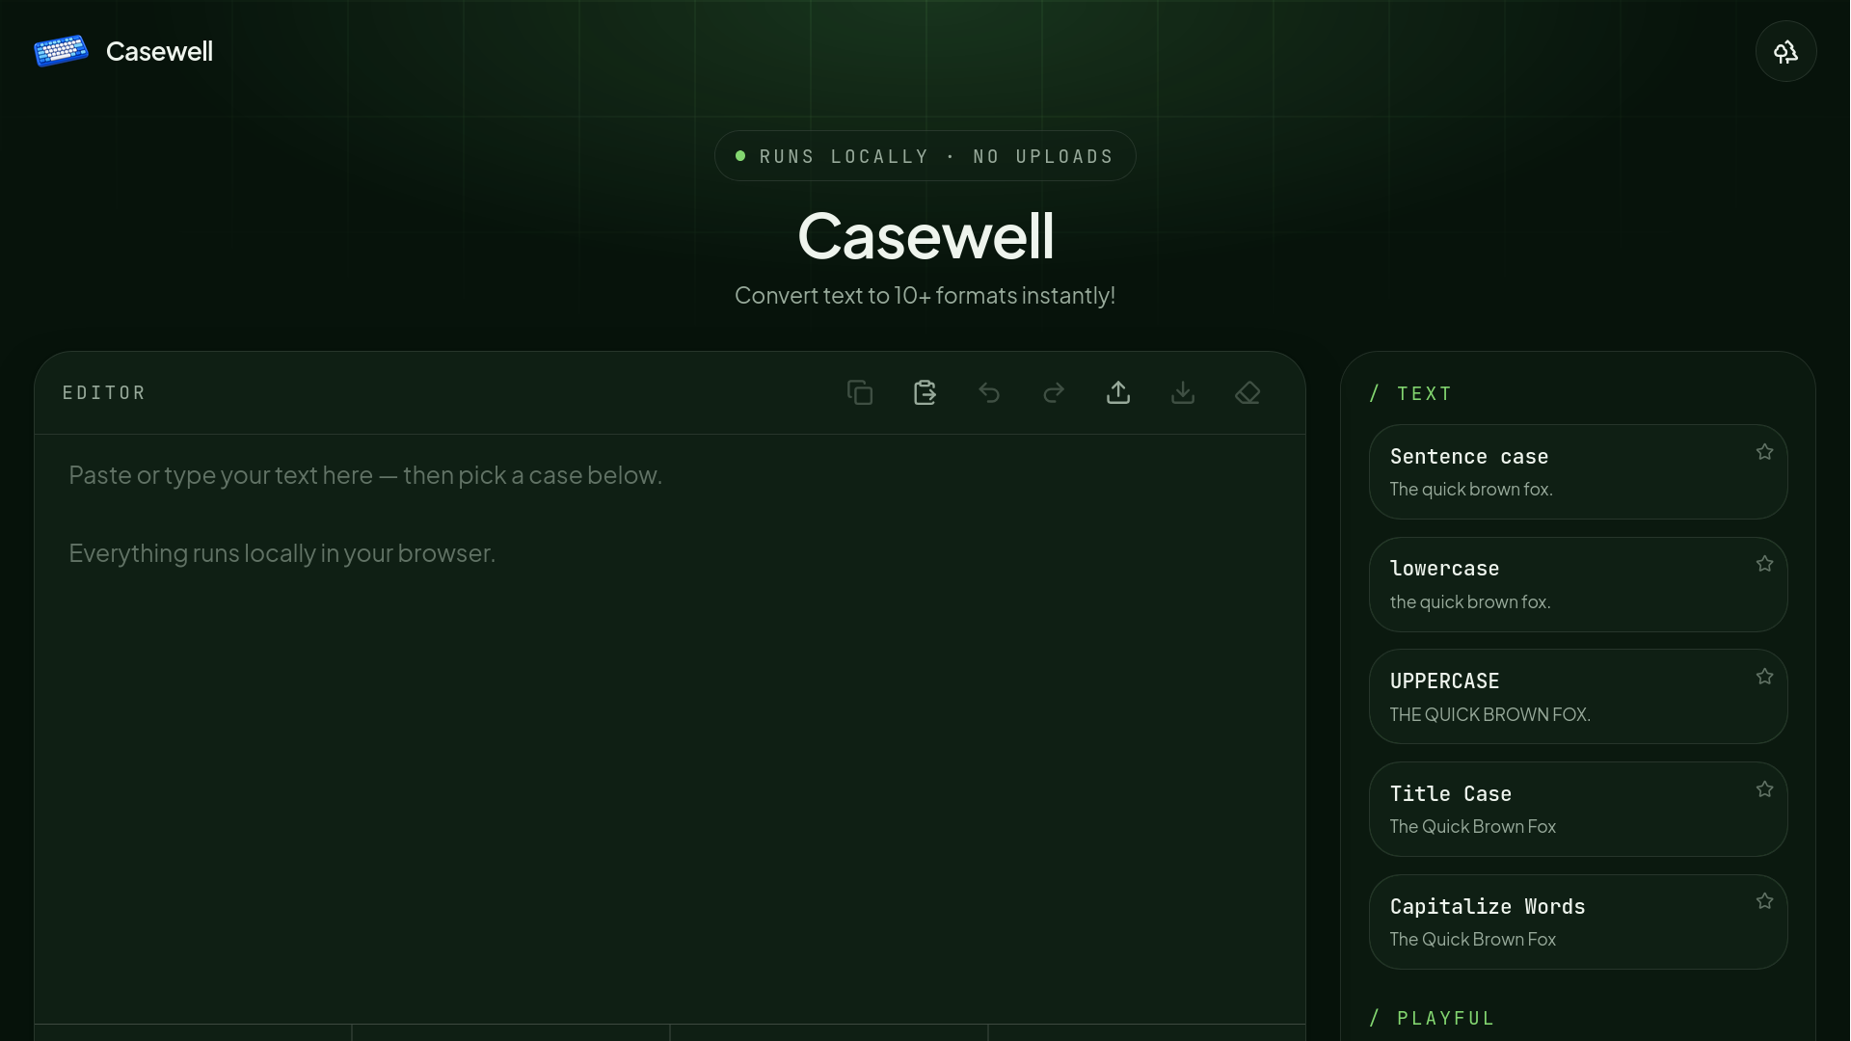Star the lowercase option
This screenshot has width=1851, height=1041.
click(x=1764, y=564)
